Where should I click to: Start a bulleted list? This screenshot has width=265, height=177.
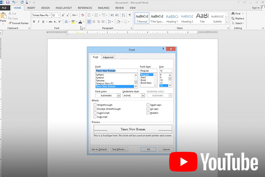coord(89,15)
